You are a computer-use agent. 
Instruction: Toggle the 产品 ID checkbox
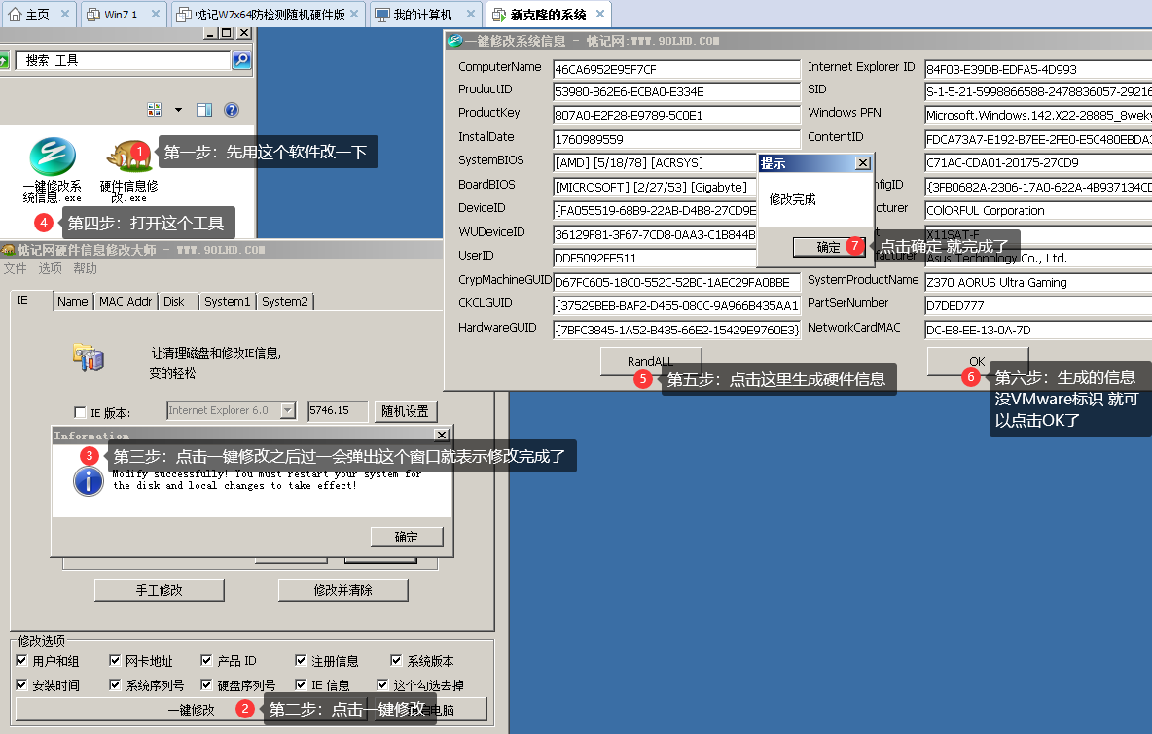[x=206, y=661]
